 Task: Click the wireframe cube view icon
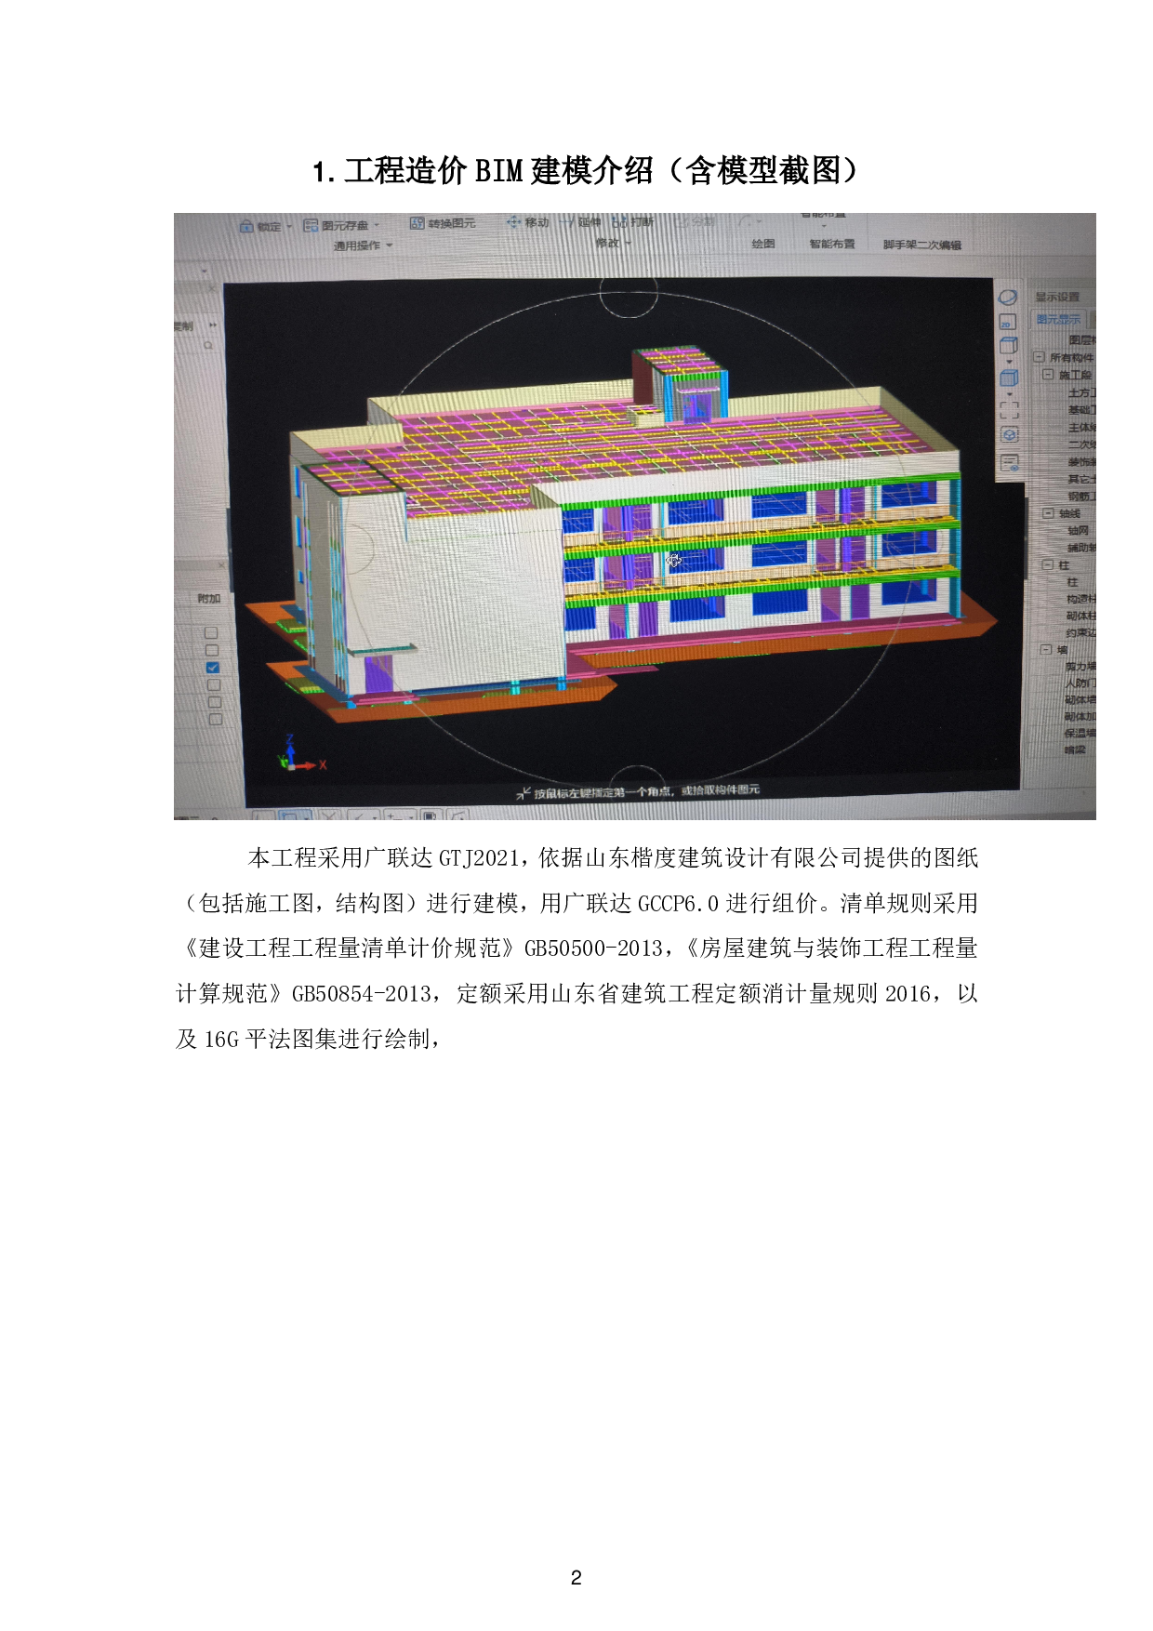1008,346
